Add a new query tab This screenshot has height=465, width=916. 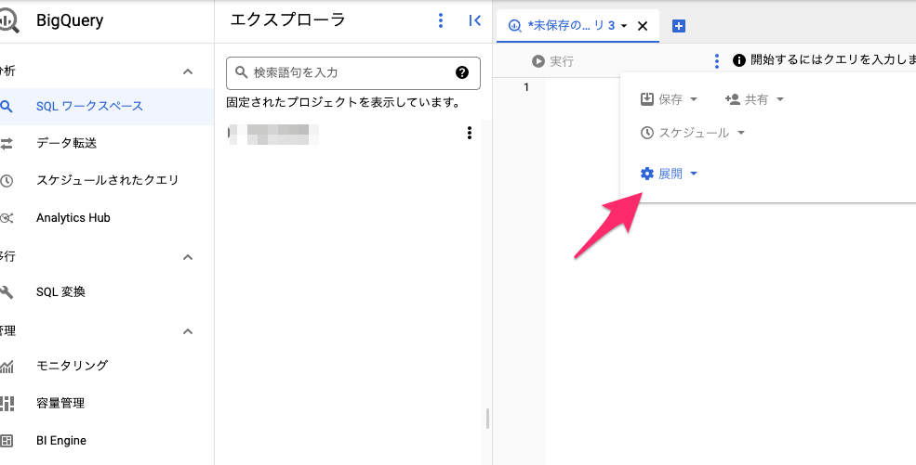678,26
